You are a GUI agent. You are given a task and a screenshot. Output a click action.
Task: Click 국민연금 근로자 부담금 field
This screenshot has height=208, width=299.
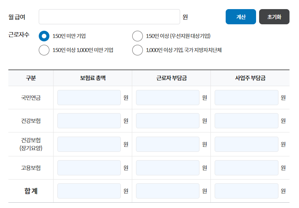point(168,98)
